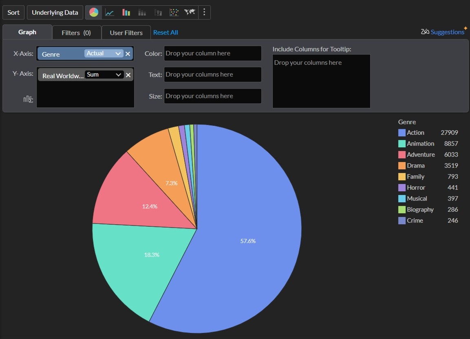
Task: Toggle Action legend color swatch
Action: pyautogui.click(x=402, y=133)
